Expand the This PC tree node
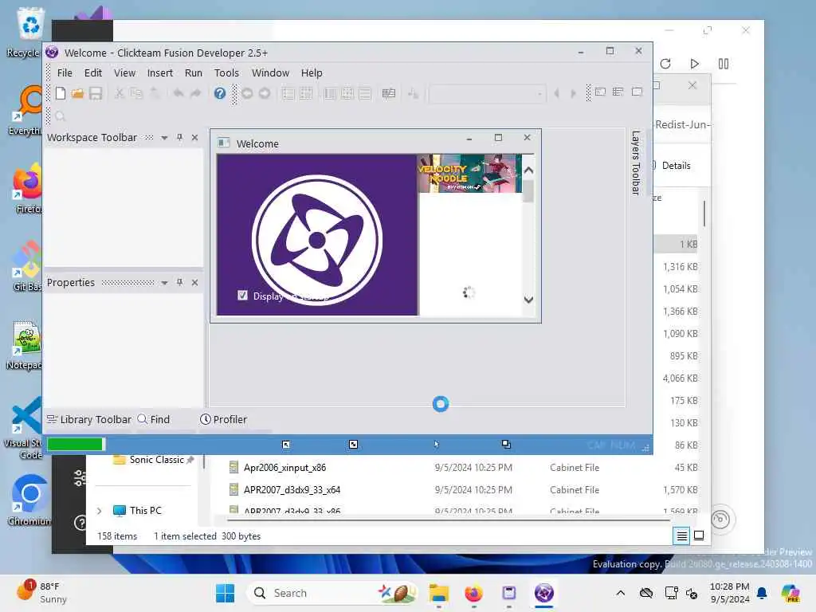This screenshot has height=612, width=816. tap(100, 511)
